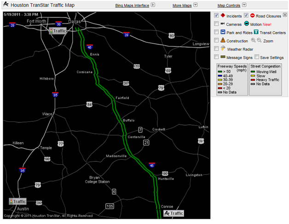Click the Houston TranStar Traffic Map title
The image size is (289, 224).
43,5
